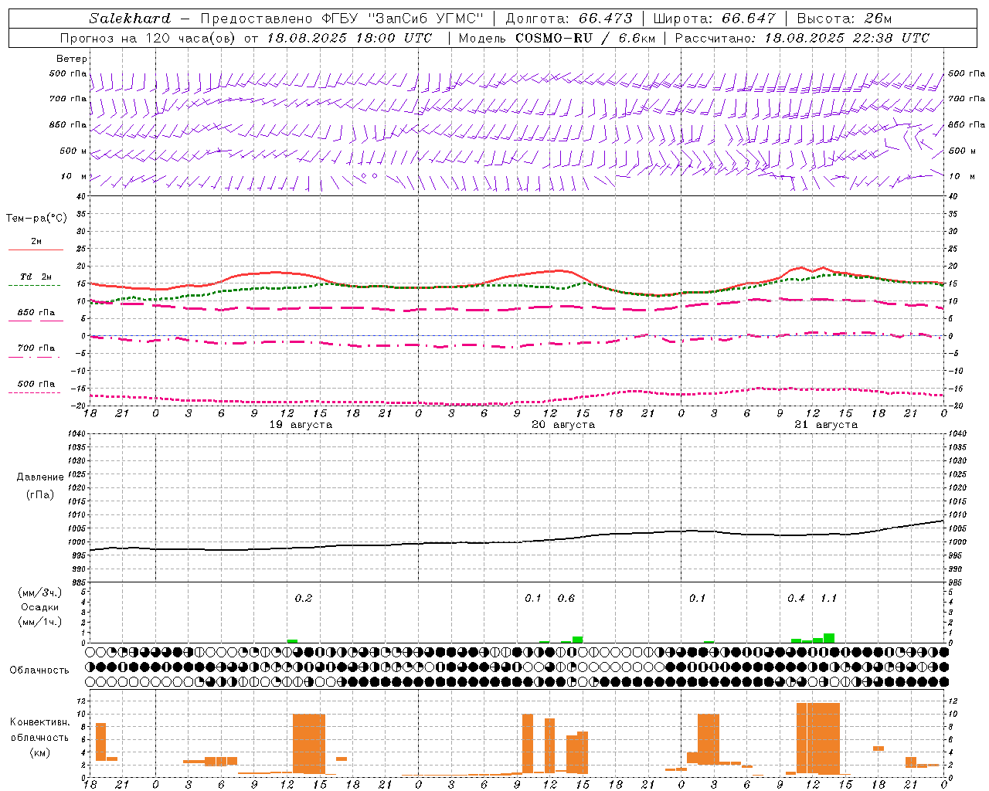Click the "(мм/3ч.)" precipitation unit label
Viewport: 989px width, 791px height.
(39, 592)
